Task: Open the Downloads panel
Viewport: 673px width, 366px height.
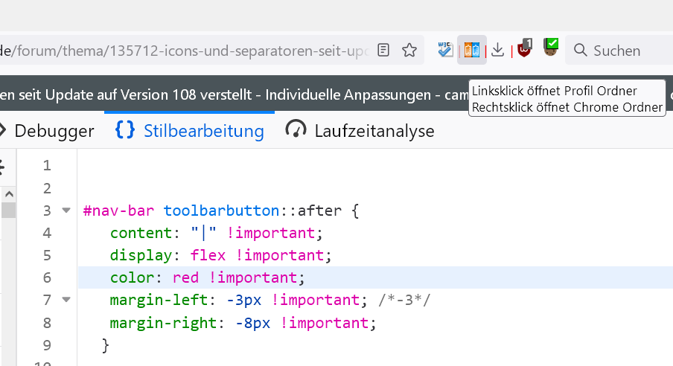Action: (x=499, y=50)
